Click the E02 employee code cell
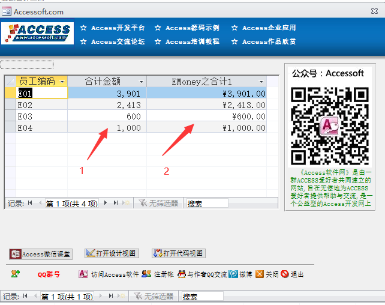385x305 pixels. pos(42,105)
